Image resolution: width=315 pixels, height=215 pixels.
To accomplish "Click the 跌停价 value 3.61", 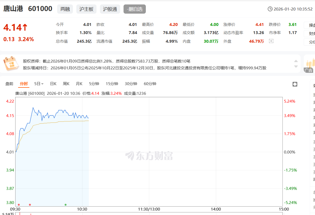I will [x=292, y=25].
